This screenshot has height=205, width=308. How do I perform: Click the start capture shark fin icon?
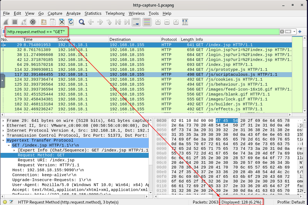tap(7, 22)
